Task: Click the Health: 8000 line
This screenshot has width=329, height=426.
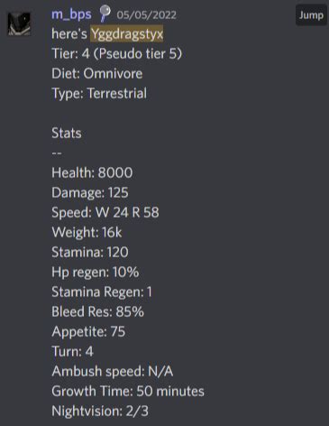Action: click(92, 172)
